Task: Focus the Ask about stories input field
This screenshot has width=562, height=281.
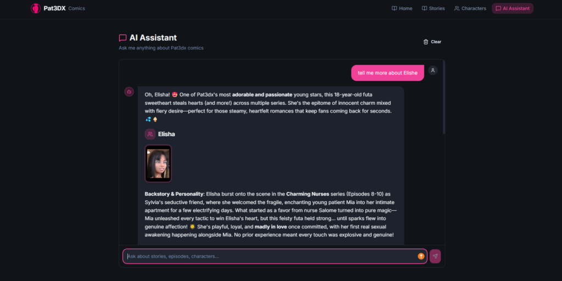Action: pos(275,256)
